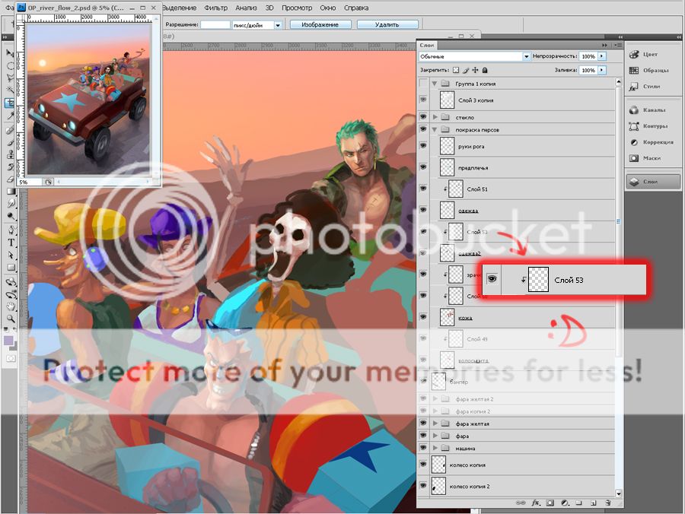Click the foreground color swatch
685x514 pixels.
(8, 341)
